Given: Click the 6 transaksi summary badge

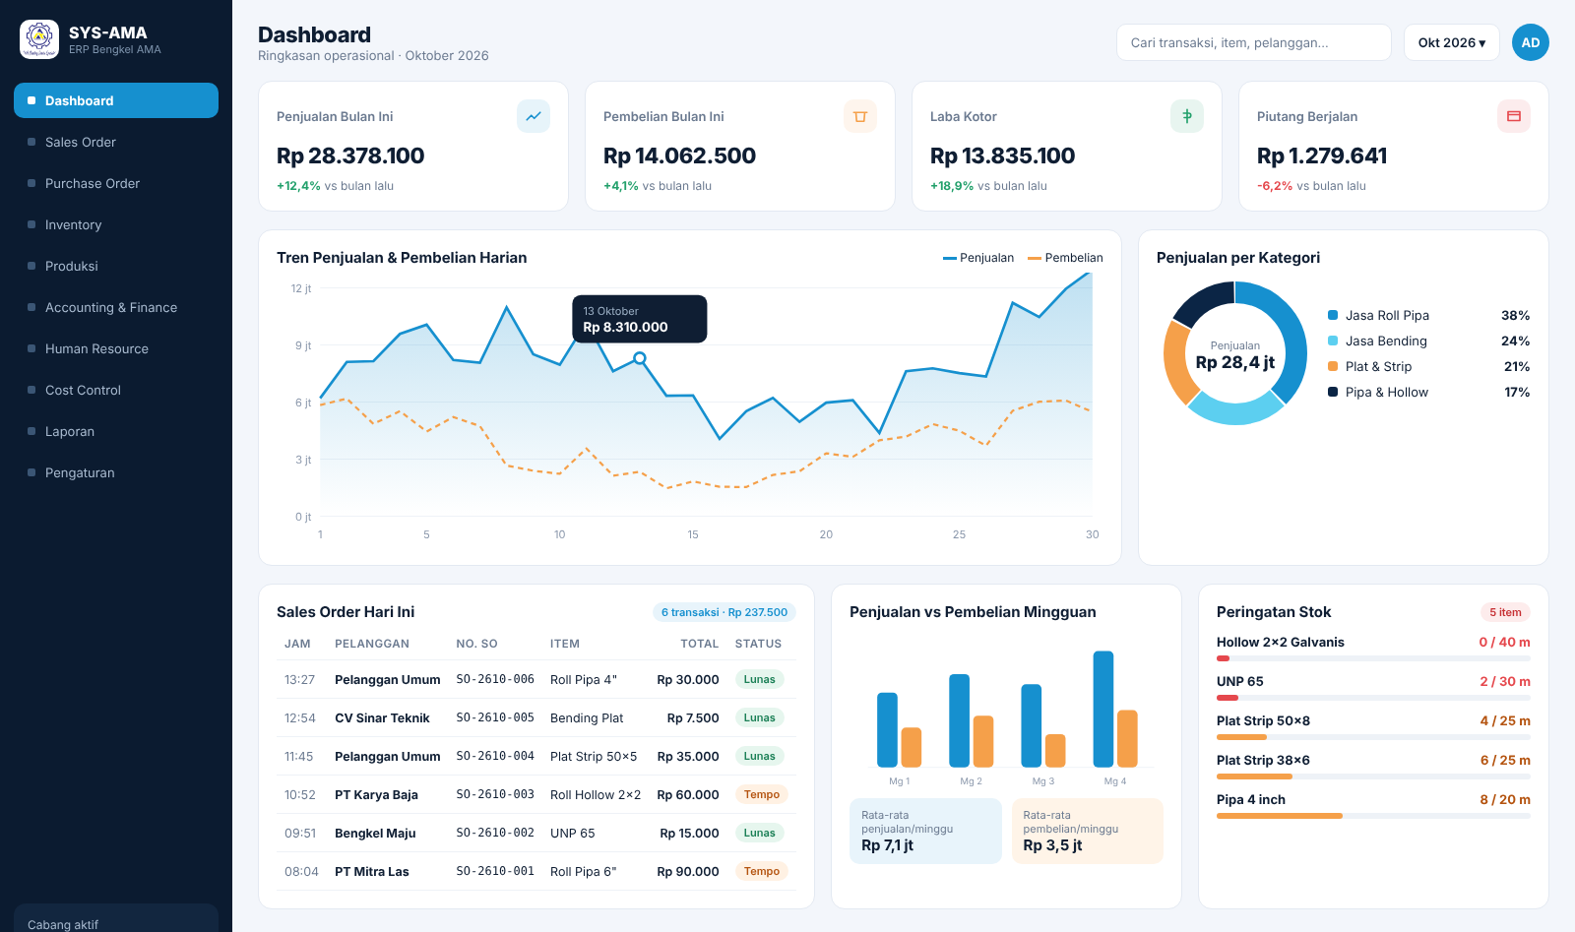Looking at the screenshot, I should tap(724, 612).
